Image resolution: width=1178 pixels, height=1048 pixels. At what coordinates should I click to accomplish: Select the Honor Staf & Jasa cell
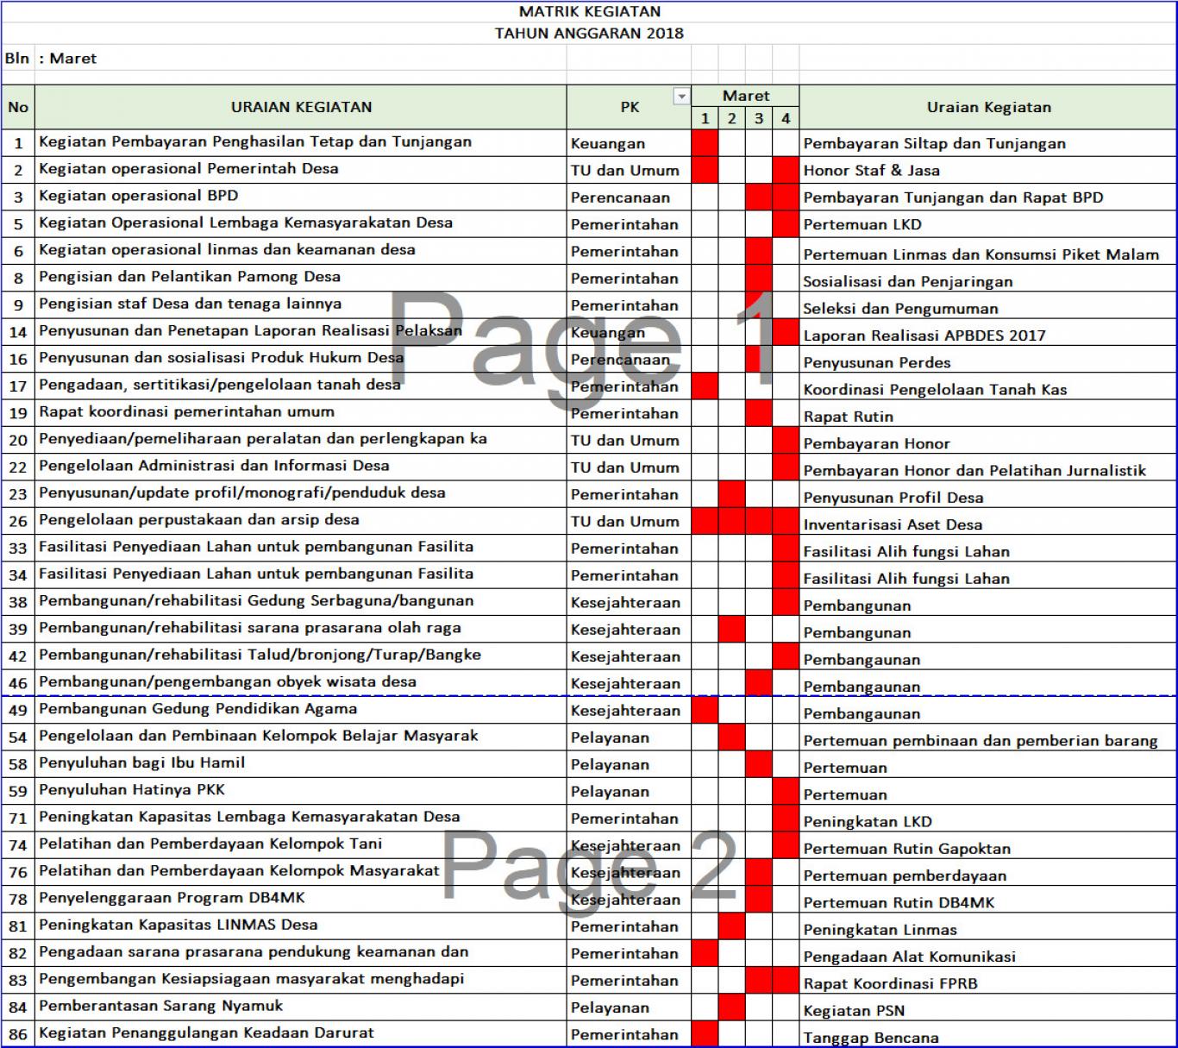click(x=871, y=171)
